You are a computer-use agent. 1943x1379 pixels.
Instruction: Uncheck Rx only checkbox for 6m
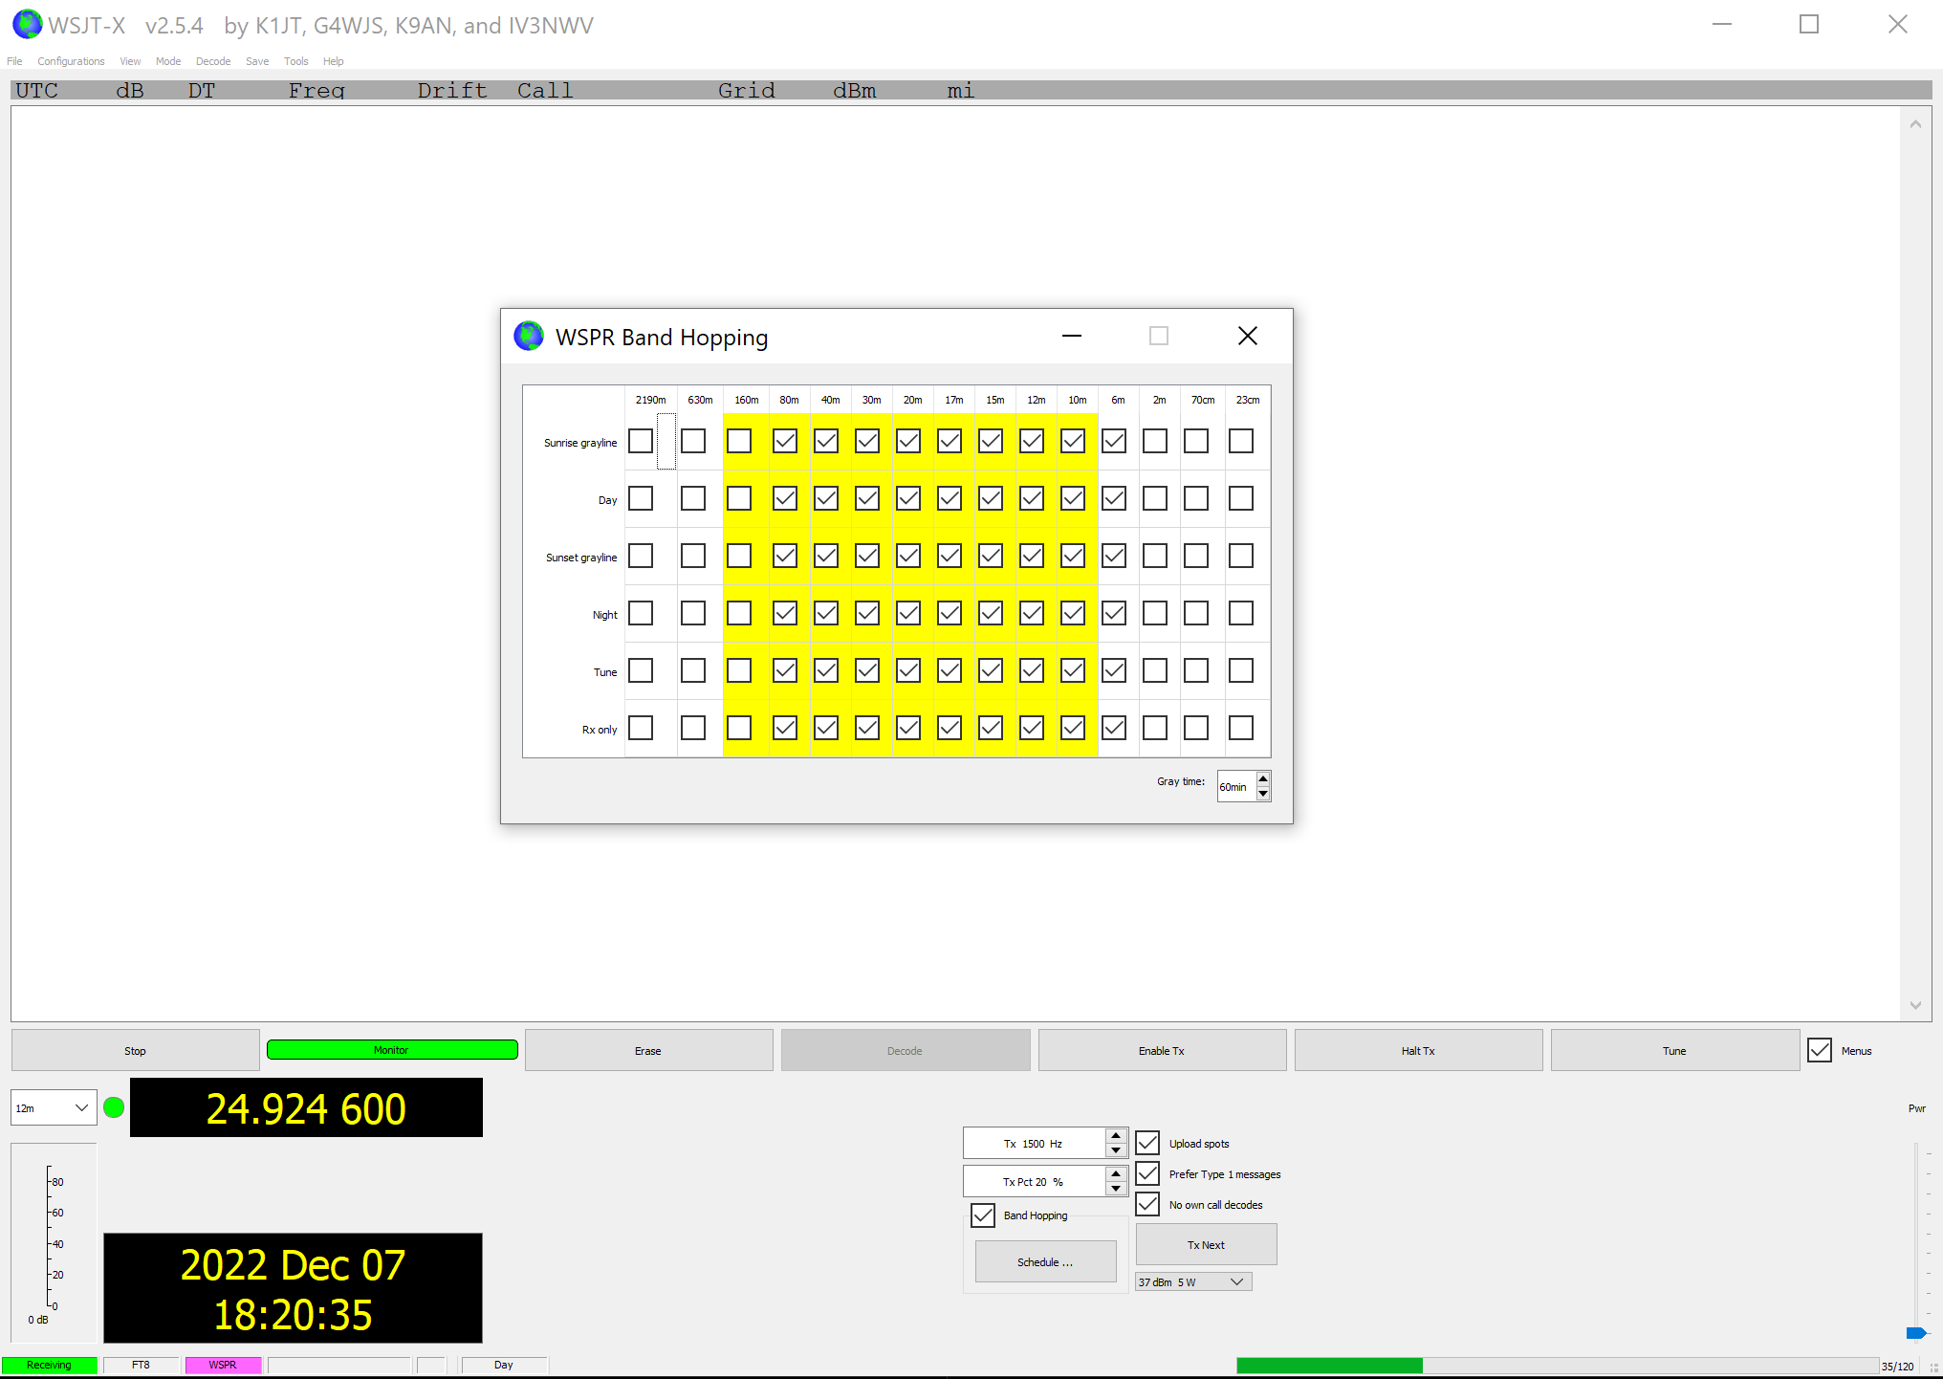(x=1114, y=728)
